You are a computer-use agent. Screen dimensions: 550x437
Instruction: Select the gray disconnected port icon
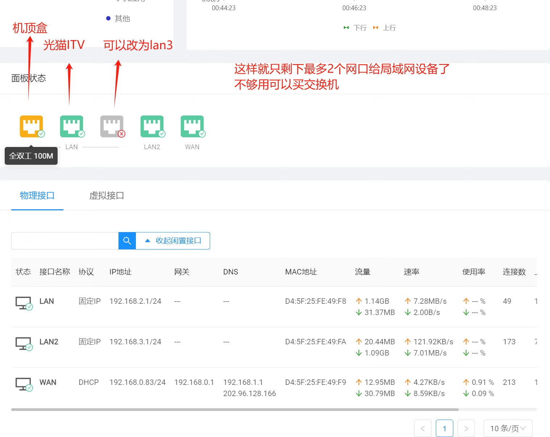point(112,126)
